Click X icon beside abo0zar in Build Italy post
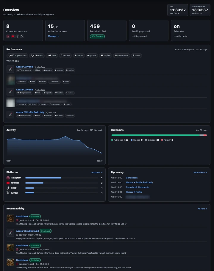The height and width of the screenshot is (271, 214). (46, 112)
